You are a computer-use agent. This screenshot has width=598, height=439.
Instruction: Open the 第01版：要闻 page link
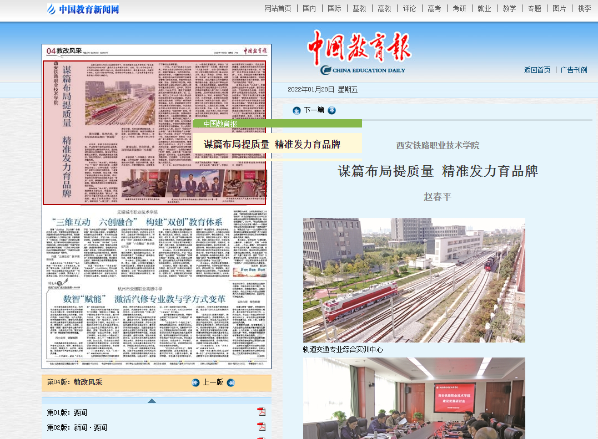pos(67,412)
